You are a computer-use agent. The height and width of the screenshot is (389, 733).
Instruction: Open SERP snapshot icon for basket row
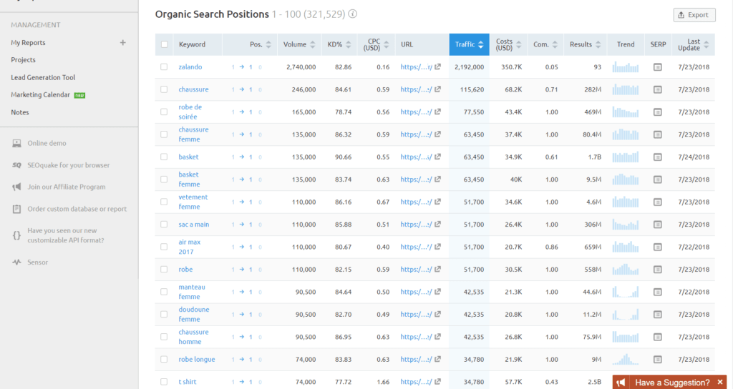point(657,157)
